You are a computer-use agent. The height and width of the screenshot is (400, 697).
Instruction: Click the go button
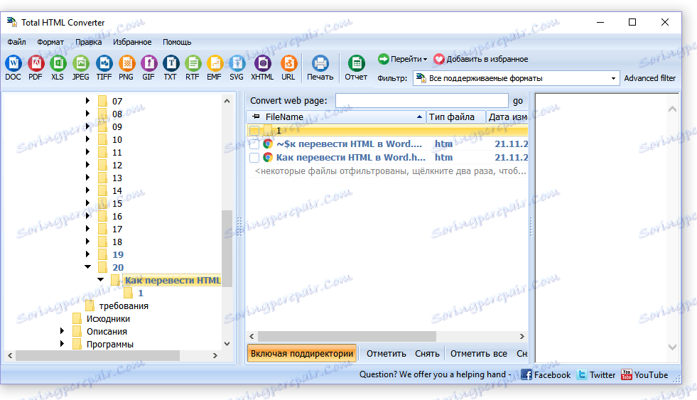tap(518, 101)
